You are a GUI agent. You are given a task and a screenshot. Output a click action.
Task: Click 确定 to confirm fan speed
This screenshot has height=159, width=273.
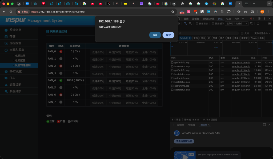click(168, 35)
